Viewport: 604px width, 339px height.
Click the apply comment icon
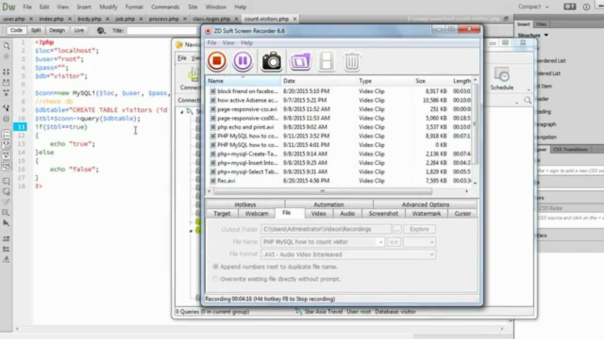tap(7, 181)
